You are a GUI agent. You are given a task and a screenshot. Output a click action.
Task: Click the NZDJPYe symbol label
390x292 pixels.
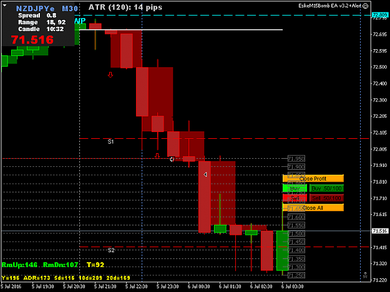click(36, 9)
